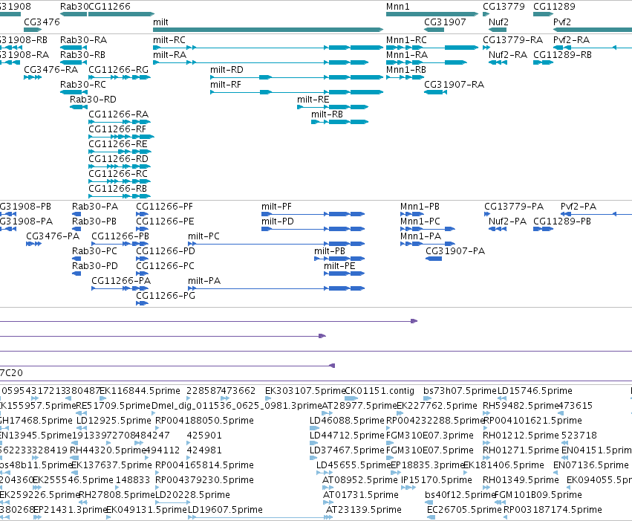Click protein CG11266-PA
Screen dimensions: 632x521
coord(120,288)
